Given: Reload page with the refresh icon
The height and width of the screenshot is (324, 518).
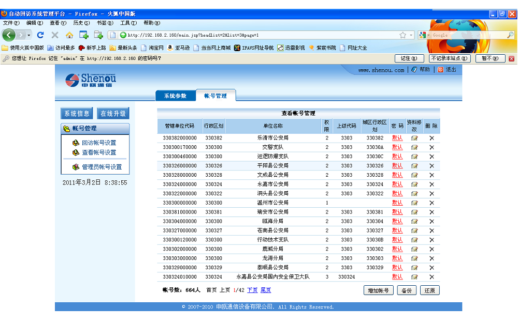Looking at the screenshot, I should [40, 35].
